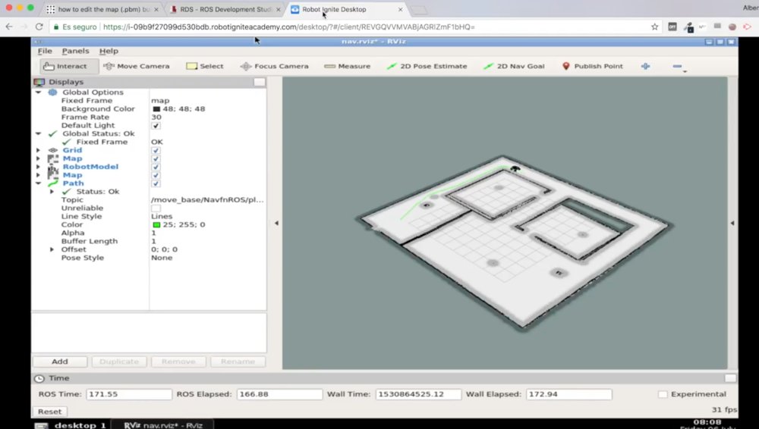This screenshot has width=759, height=429.
Task: Switch to RDS - ROS Development Studio tab
Action: [x=225, y=9]
